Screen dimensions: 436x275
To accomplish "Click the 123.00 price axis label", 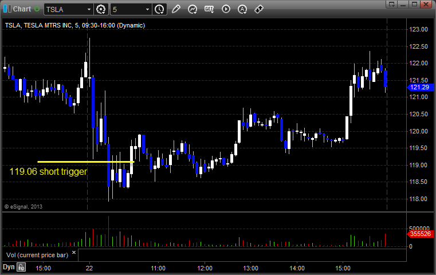I will click(x=418, y=29).
